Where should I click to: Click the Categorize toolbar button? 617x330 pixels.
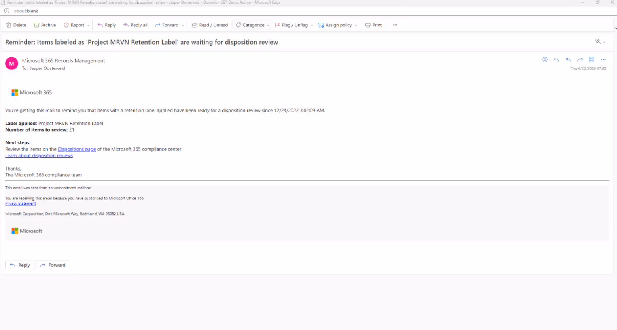click(250, 25)
